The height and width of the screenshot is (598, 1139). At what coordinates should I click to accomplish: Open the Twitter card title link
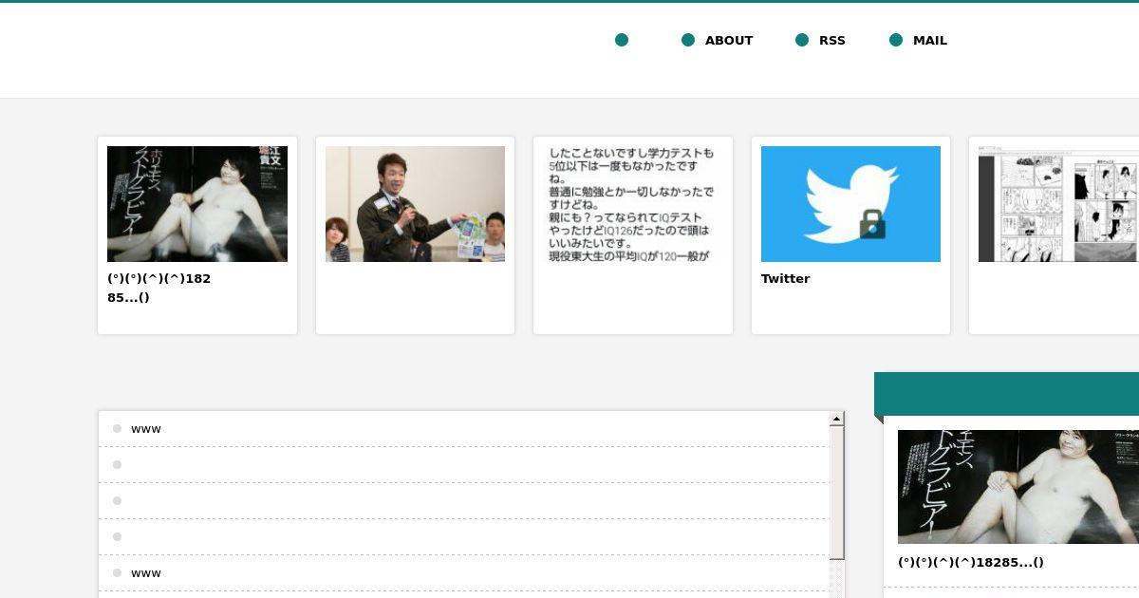pos(786,278)
